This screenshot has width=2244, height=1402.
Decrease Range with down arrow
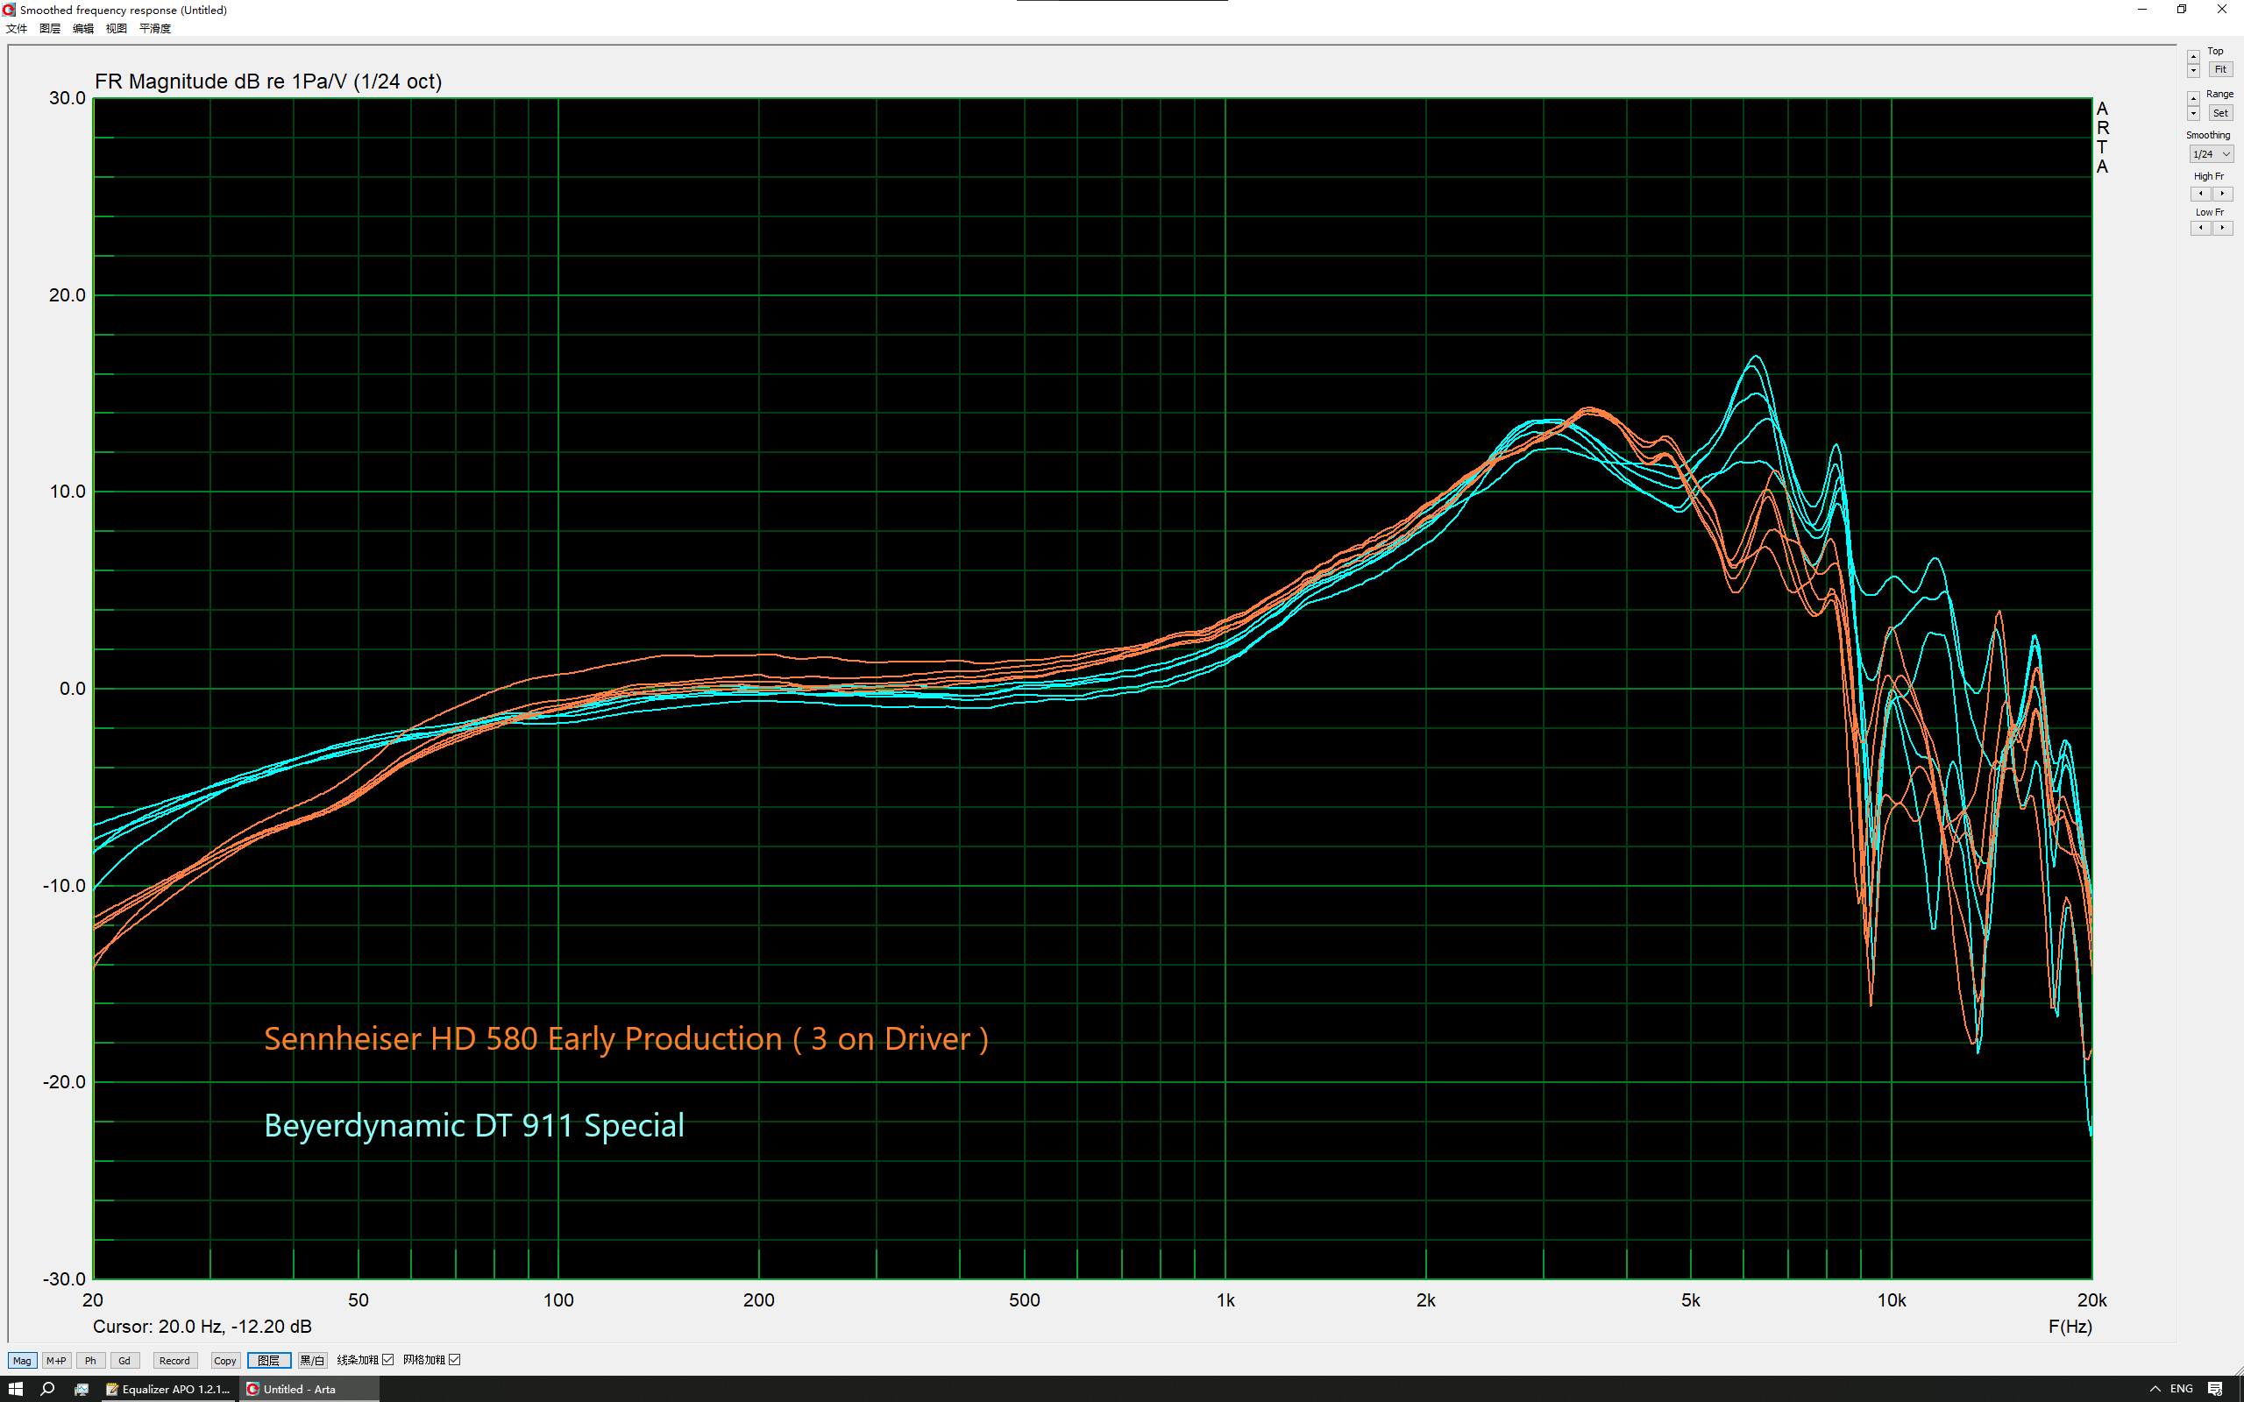pos(2193,115)
